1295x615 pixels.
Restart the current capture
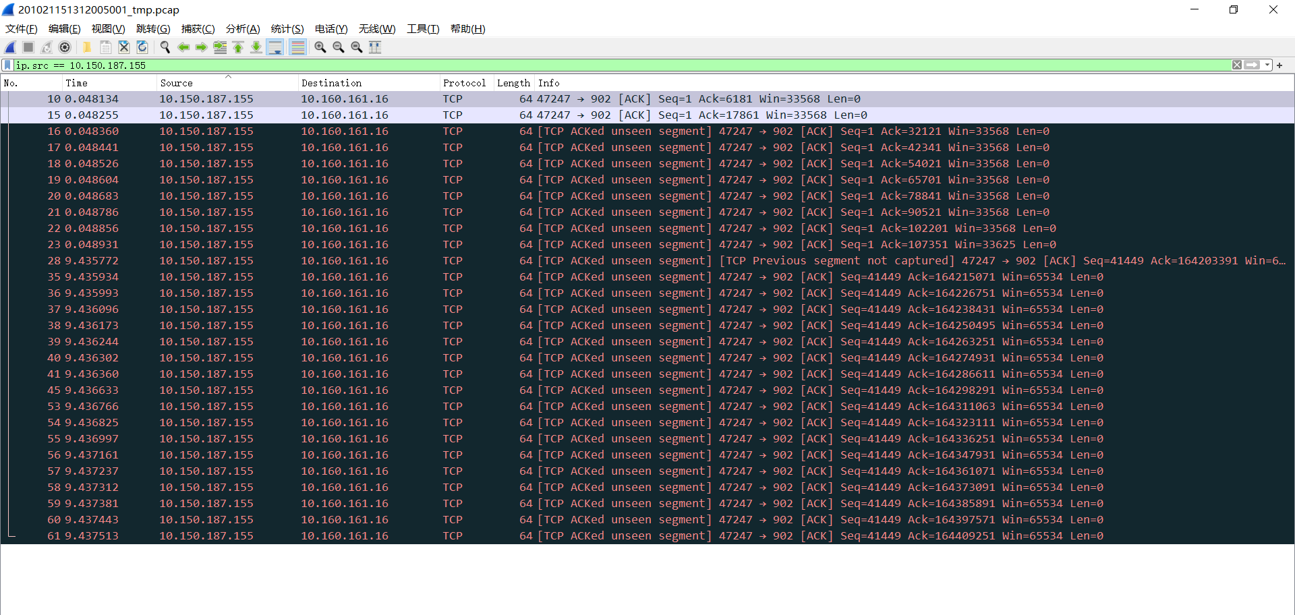[47, 47]
